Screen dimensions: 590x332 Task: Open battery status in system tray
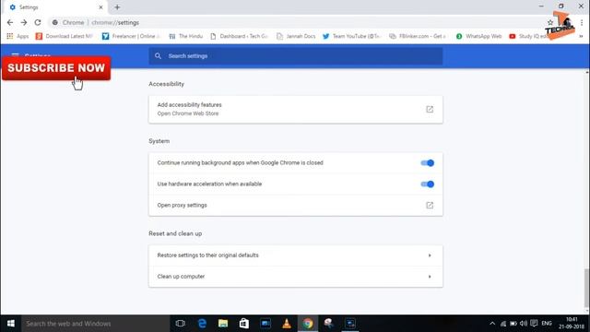(x=513, y=324)
